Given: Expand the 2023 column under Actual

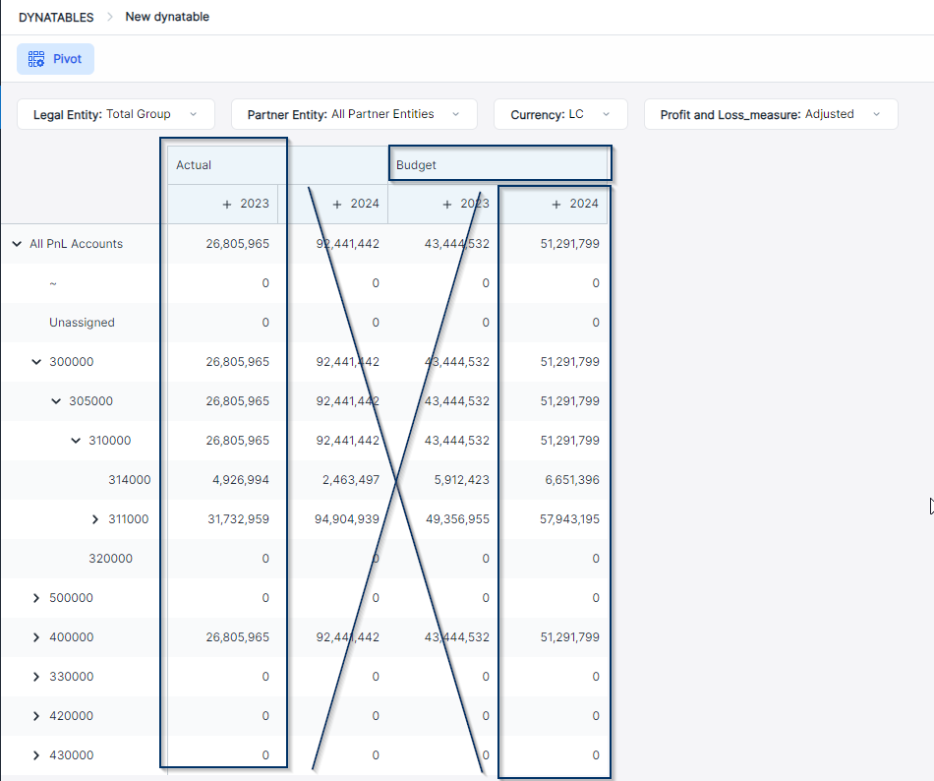Looking at the screenshot, I should tap(227, 205).
